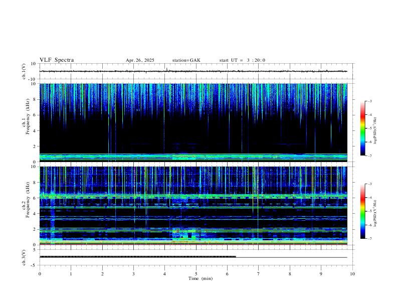This screenshot has height=307, width=397.
Task: Click time axis tick label 2
Action: click(x=102, y=274)
